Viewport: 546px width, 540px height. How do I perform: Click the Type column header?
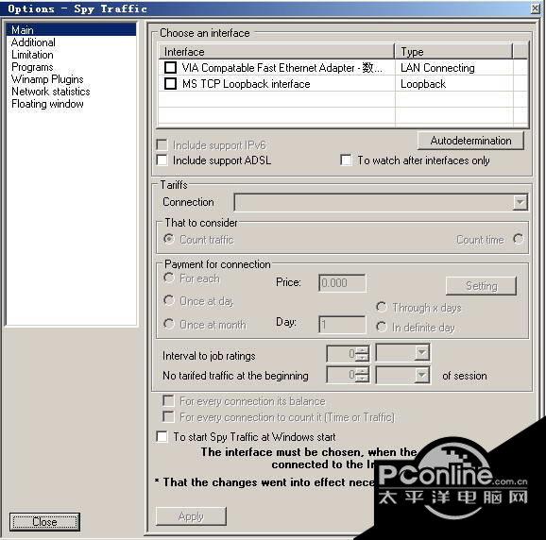[454, 52]
